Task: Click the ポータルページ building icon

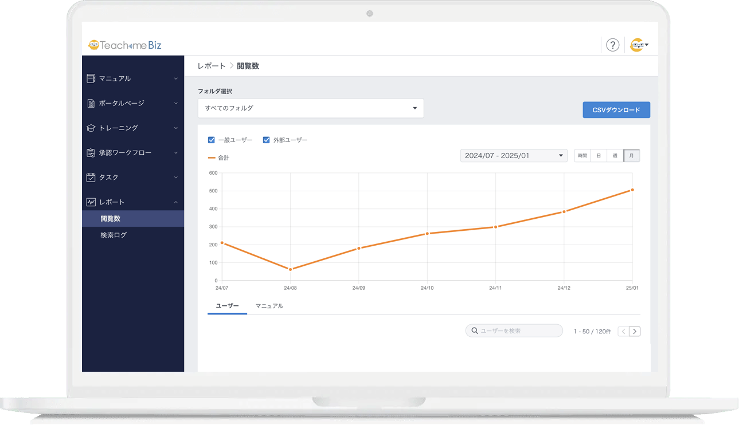Action: (x=91, y=103)
